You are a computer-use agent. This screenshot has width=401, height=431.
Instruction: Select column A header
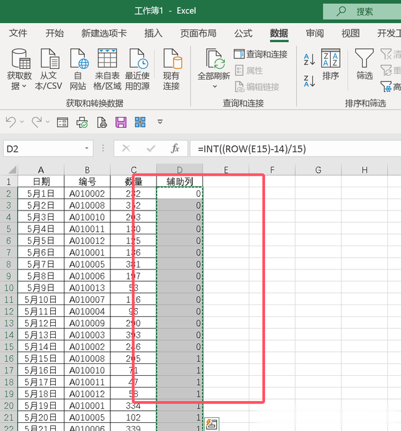tap(41, 170)
